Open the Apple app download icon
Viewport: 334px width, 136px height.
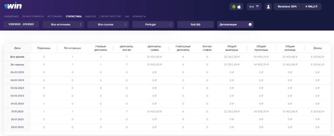point(239,7)
